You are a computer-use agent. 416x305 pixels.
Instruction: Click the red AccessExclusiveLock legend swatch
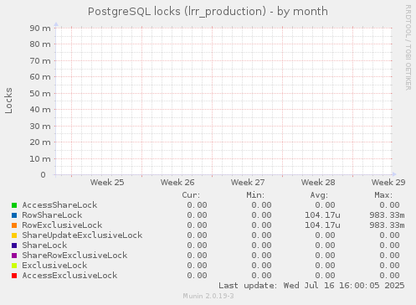14,276
